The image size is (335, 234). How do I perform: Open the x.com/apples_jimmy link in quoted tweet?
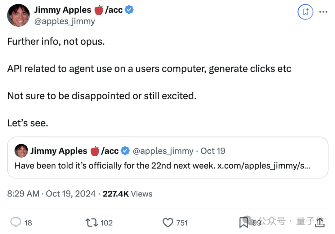pyautogui.click(x=264, y=166)
